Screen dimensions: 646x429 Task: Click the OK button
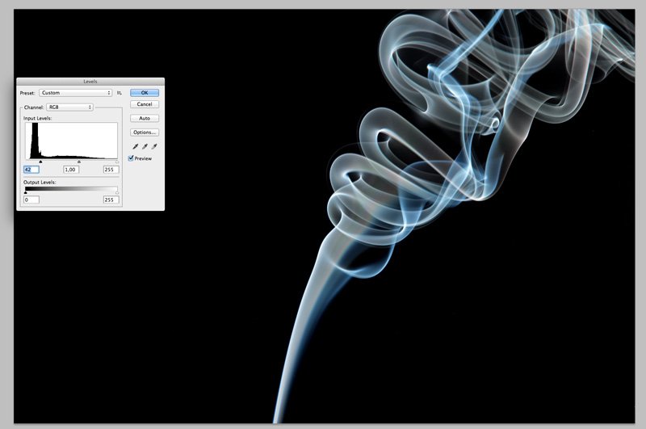coord(145,93)
